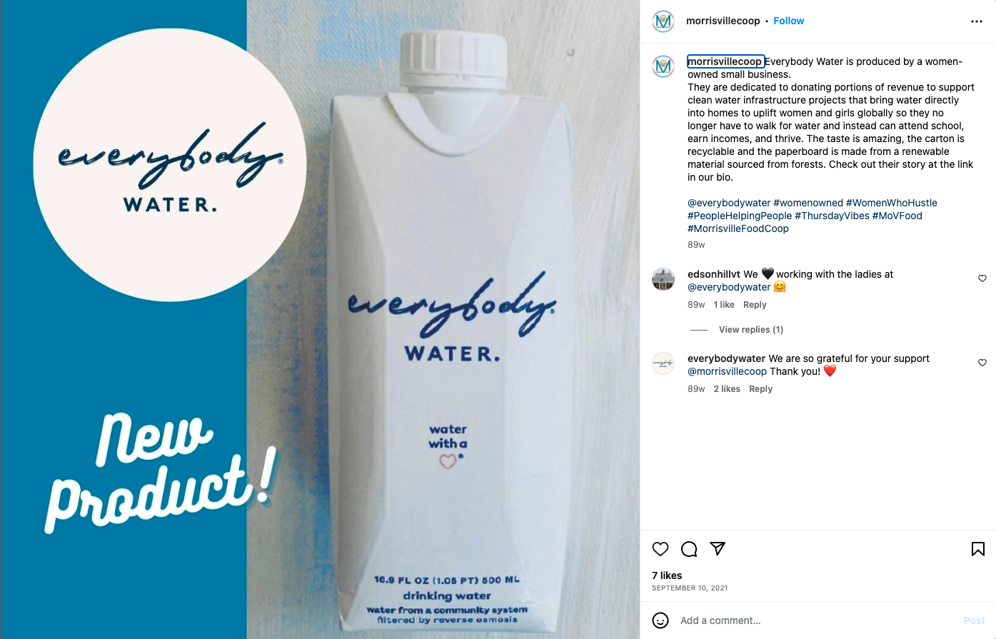Image resolution: width=996 pixels, height=639 pixels.
Task: Expand View replies (1)
Action: click(751, 330)
